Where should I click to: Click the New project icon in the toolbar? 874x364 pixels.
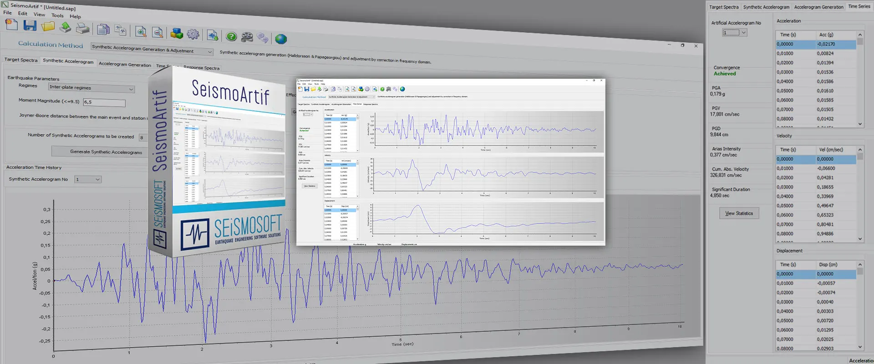(x=11, y=25)
